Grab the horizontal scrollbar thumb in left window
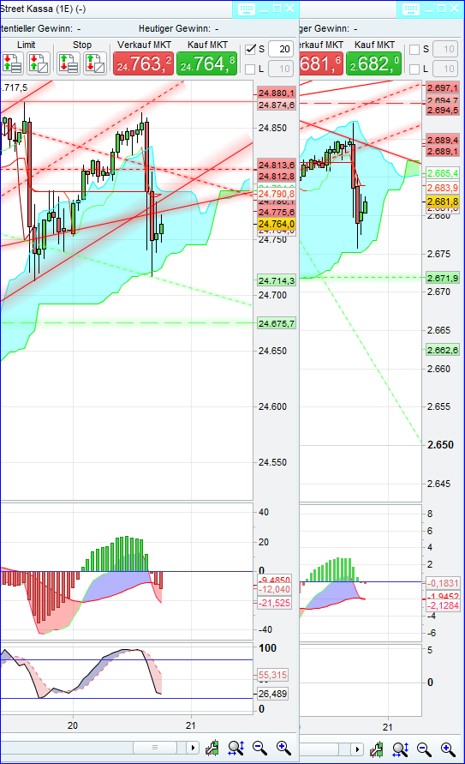 pos(155,748)
